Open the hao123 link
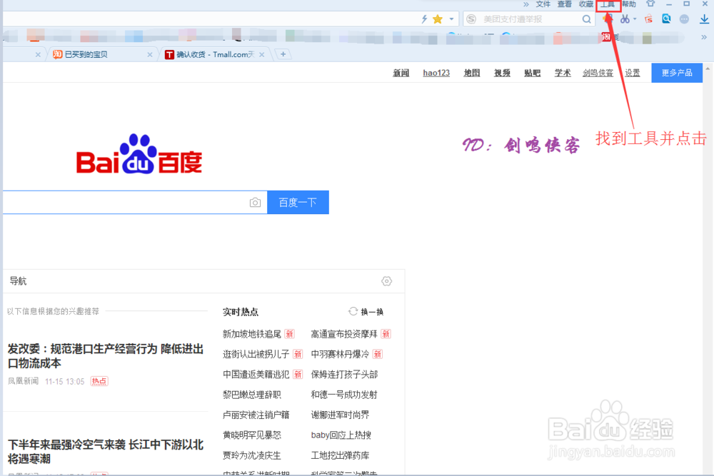The width and height of the screenshot is (714, 476). point(436,72)
